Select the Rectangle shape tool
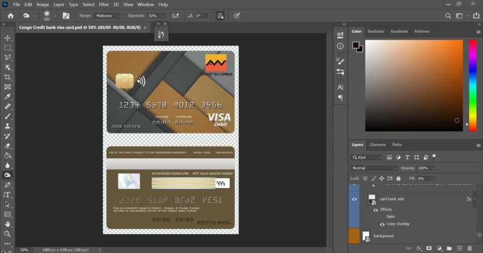Image resolution: width=483 pixels, height=253 pixels. pyautogui.click(x=7, y=215)
